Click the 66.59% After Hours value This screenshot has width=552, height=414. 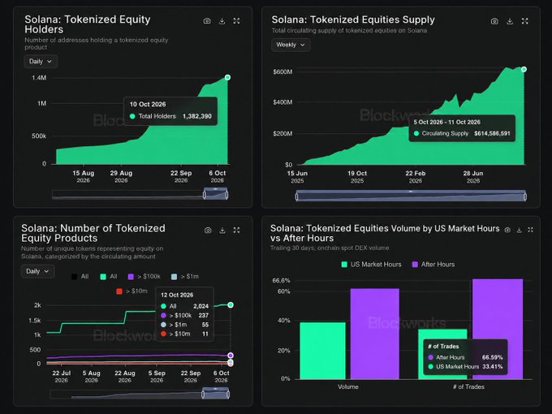pyautogui.click(x=493, y=357)
